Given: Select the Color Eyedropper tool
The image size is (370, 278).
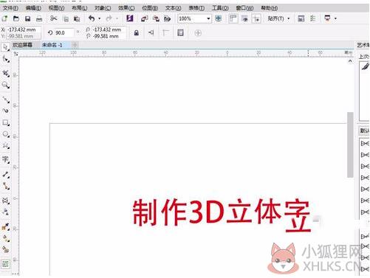Looking at the screenshot, I should click(5, 227).
